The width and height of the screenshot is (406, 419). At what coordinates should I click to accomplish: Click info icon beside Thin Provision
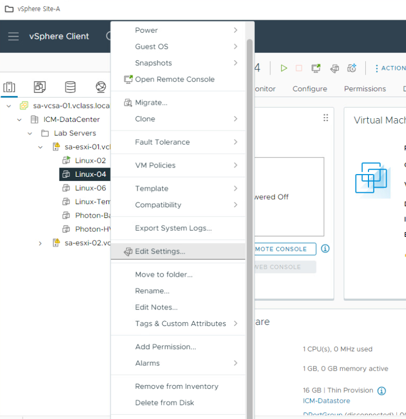(381, 391)
